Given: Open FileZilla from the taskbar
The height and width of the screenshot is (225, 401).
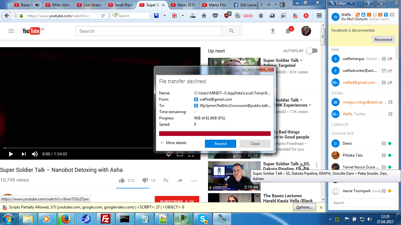Looking at the screenshot, I should coord(105,219).
